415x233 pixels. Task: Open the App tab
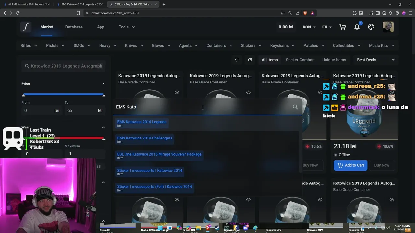pos(101,27)
